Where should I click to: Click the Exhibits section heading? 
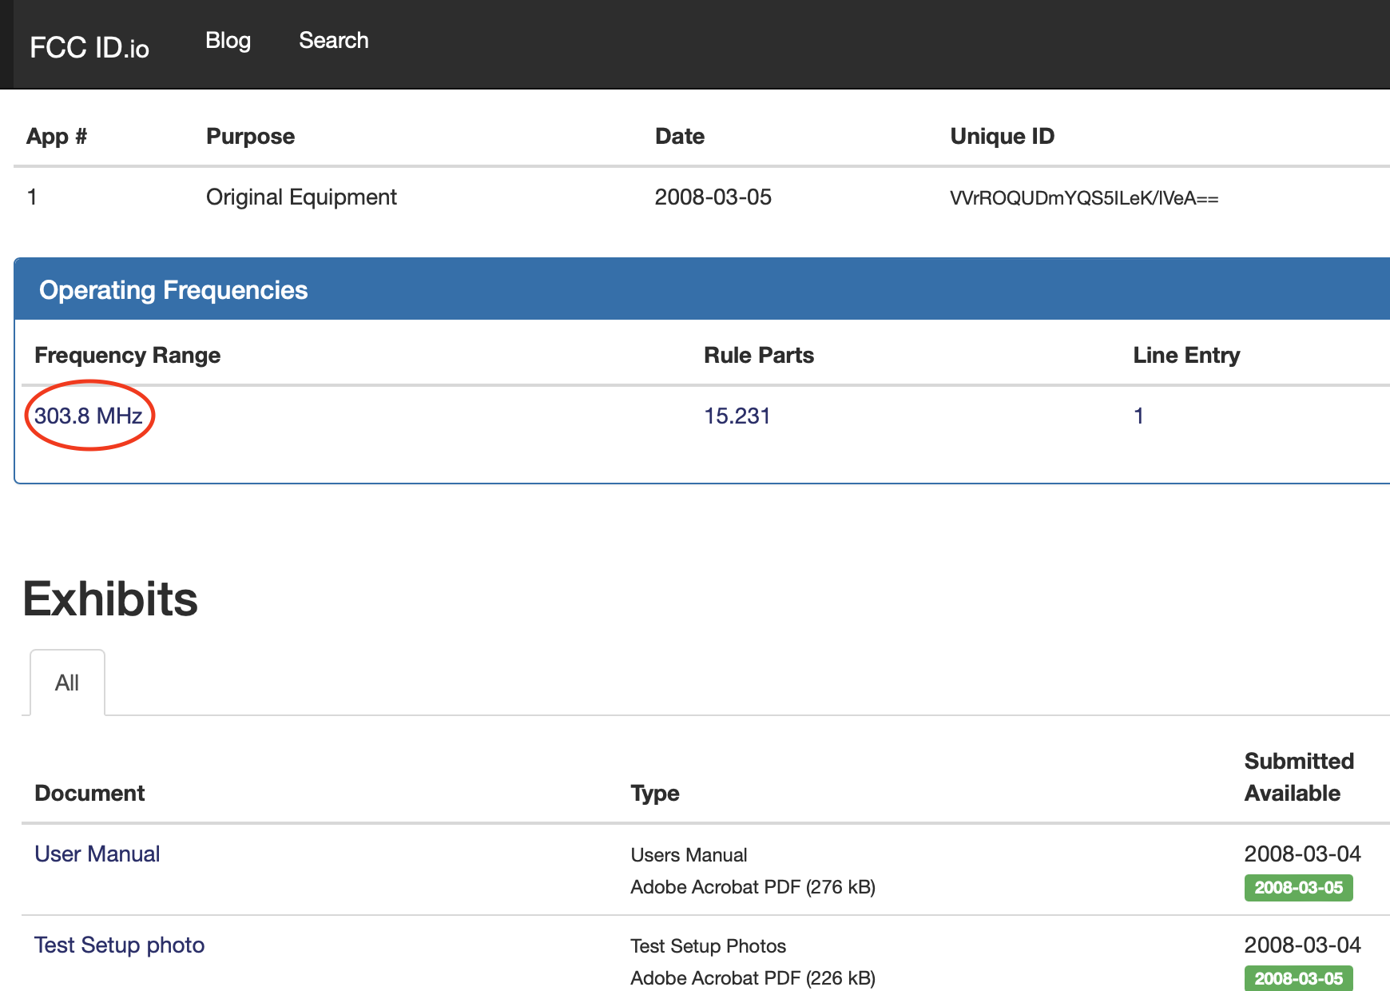pos(110,599)
